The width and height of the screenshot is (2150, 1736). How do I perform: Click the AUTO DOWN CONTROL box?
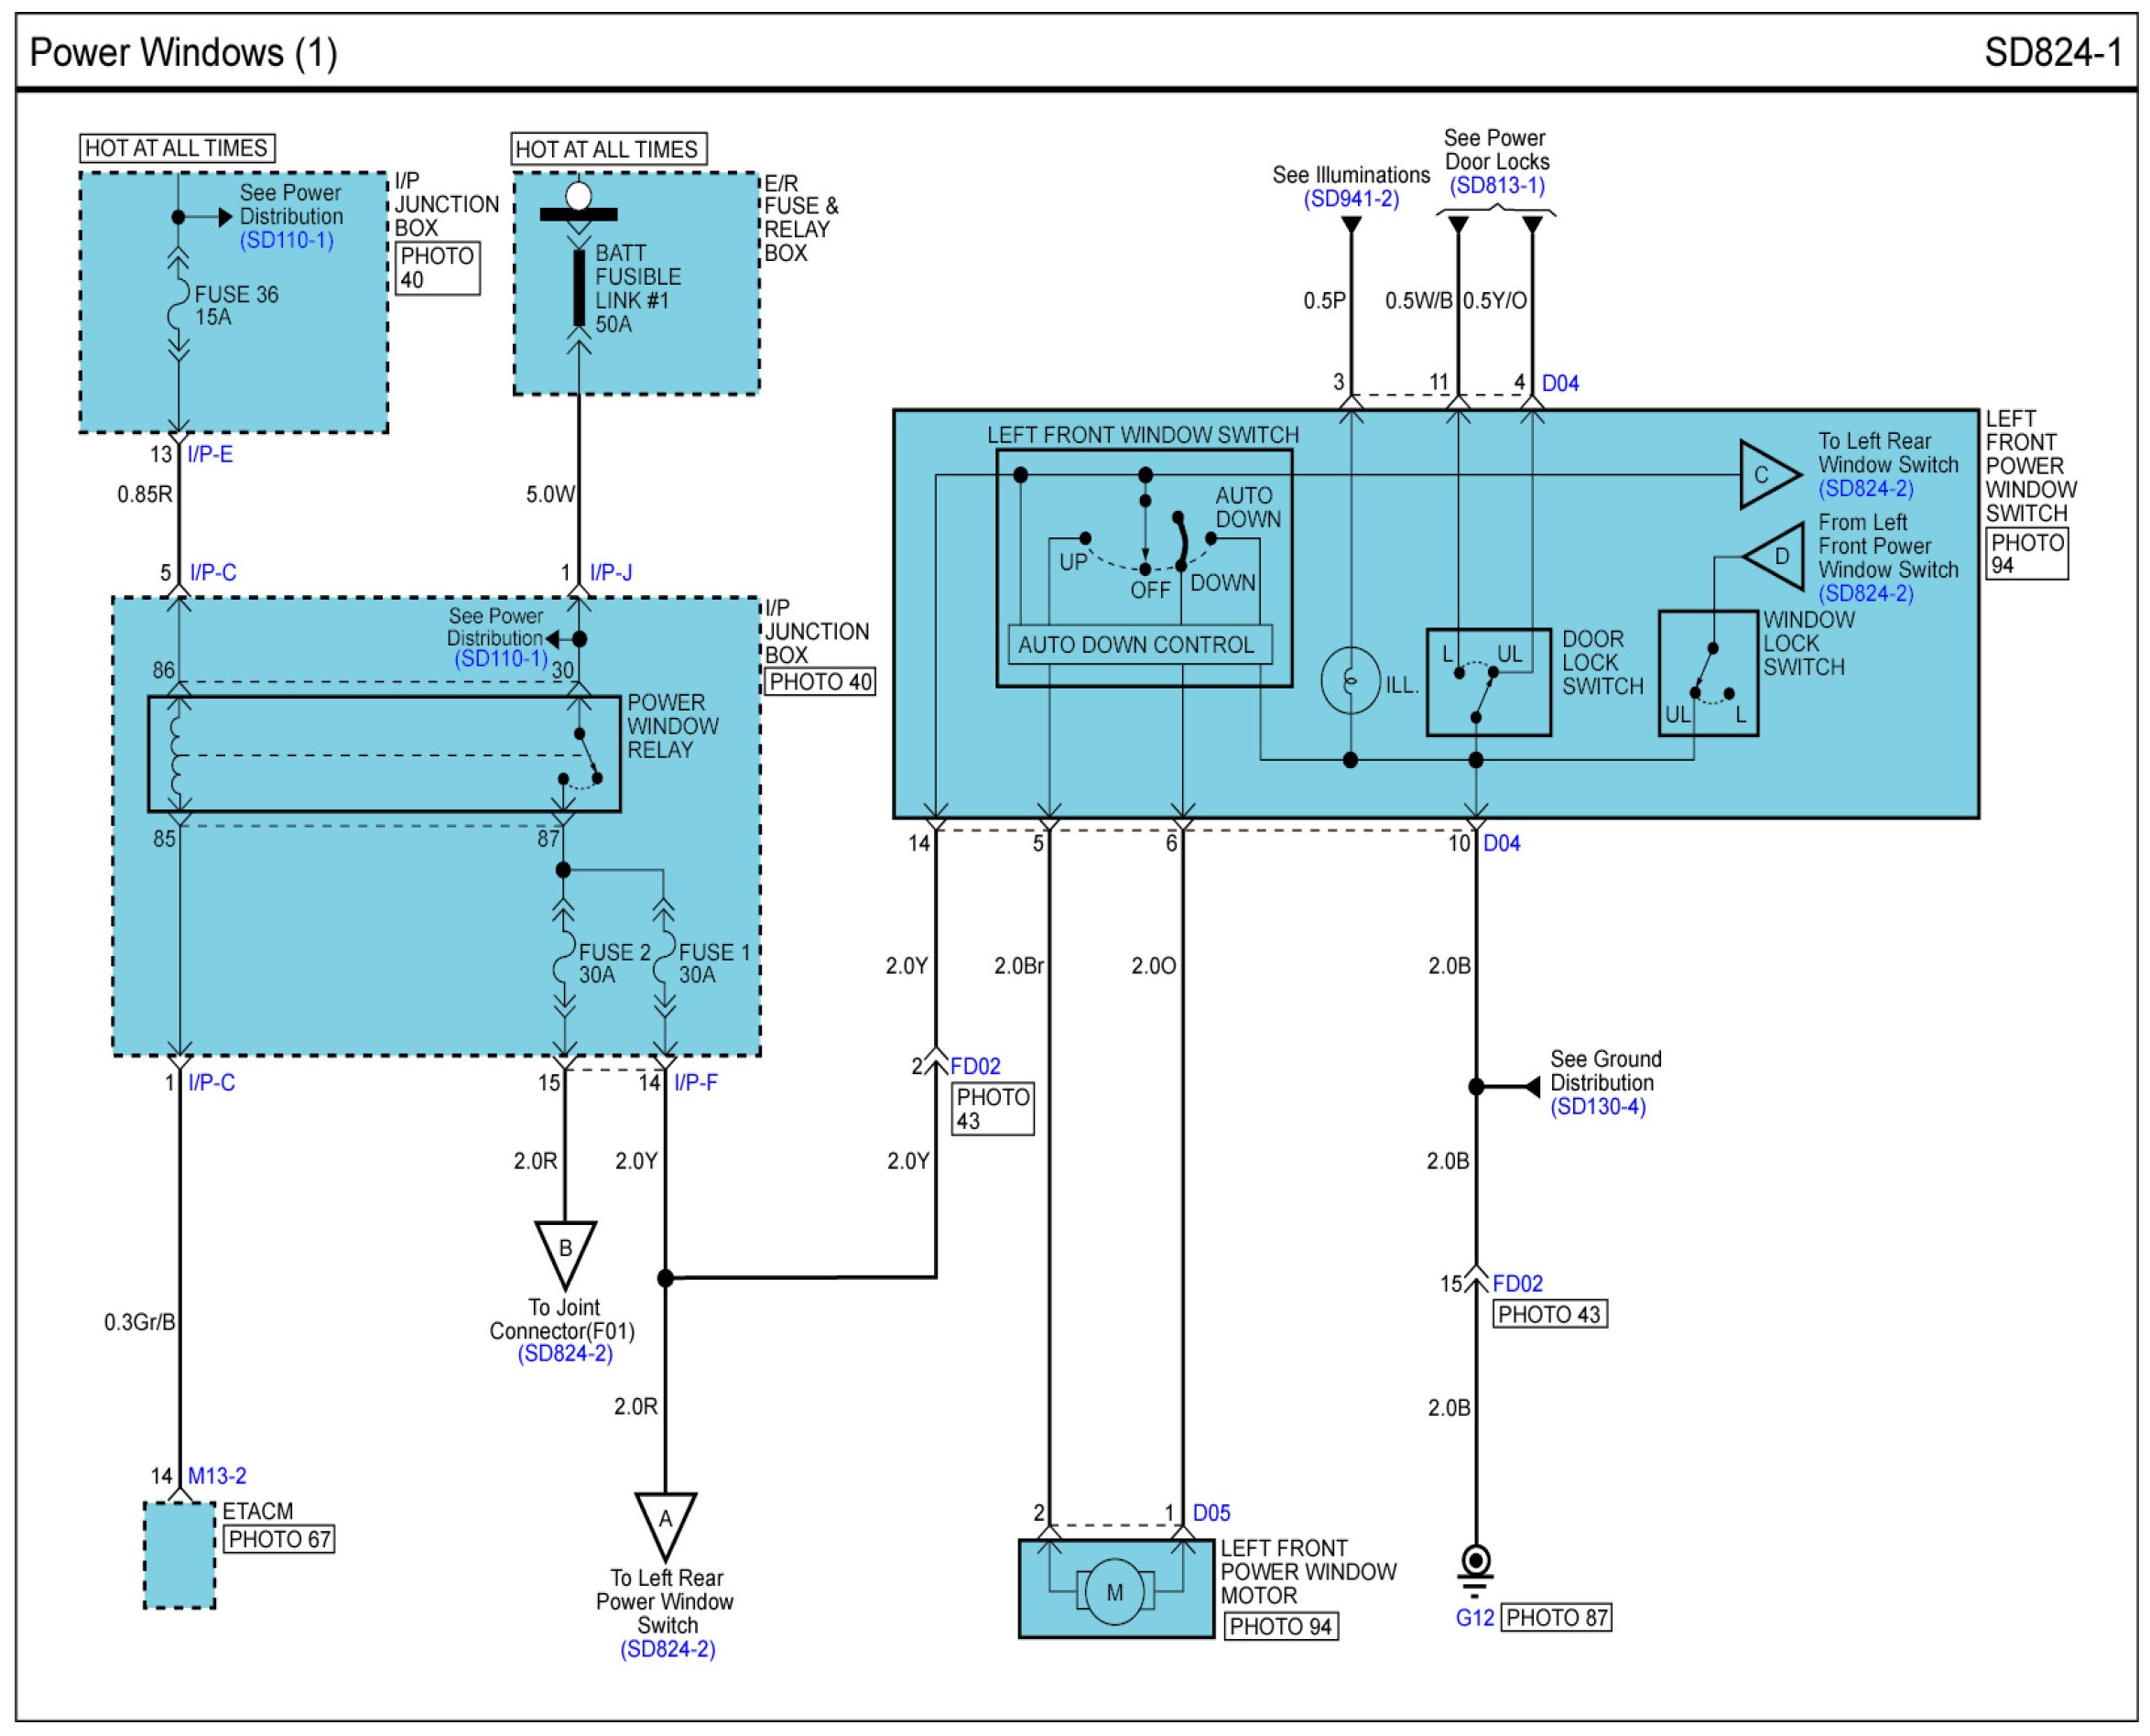(x=1139, y=645)
